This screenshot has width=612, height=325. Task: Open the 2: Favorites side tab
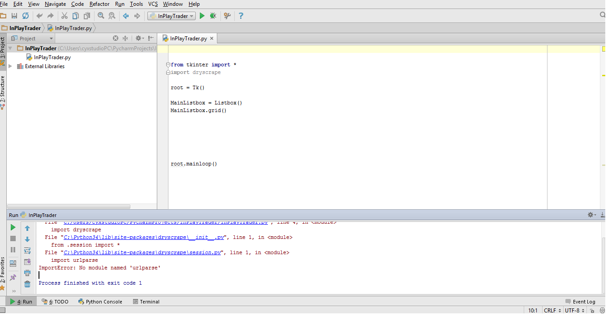(x=3, y=273)
